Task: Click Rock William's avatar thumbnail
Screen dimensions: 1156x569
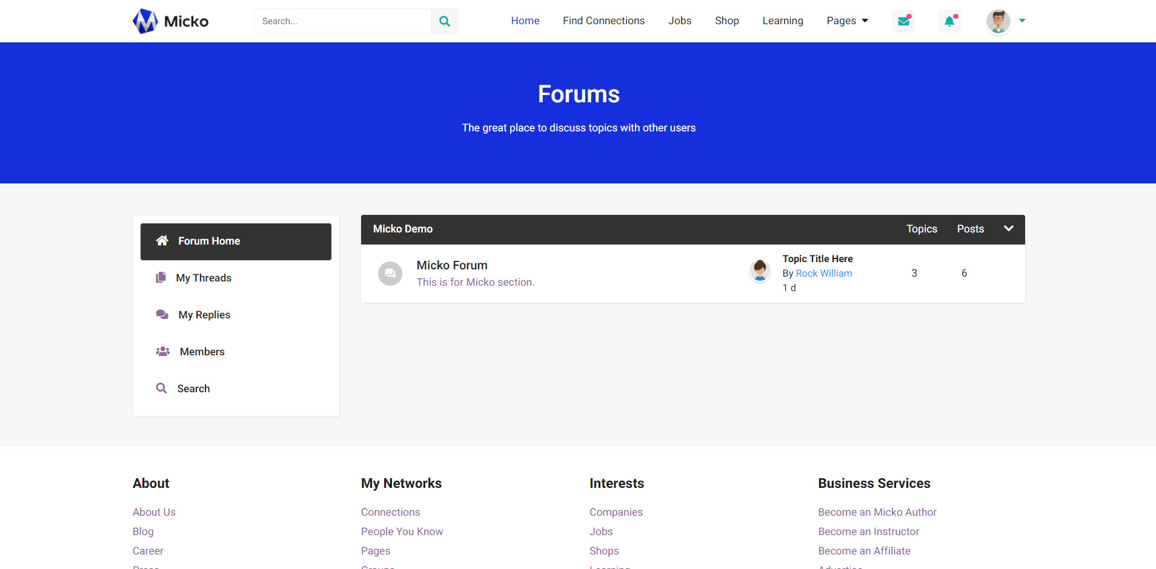Action: click(760, 271)
